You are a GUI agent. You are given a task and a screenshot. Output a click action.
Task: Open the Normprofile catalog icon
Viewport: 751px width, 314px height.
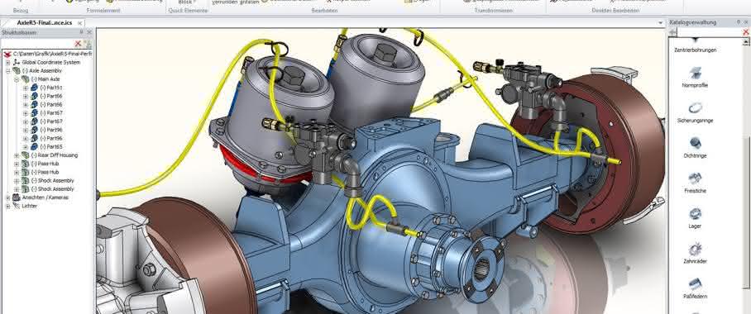(695, 73)
